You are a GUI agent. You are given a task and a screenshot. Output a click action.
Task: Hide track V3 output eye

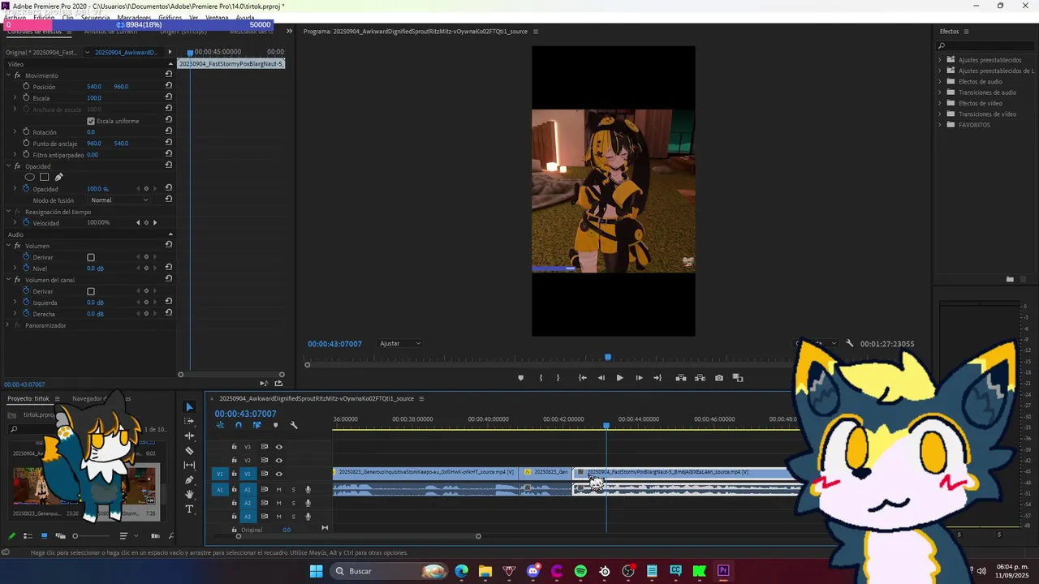point(278,447)
